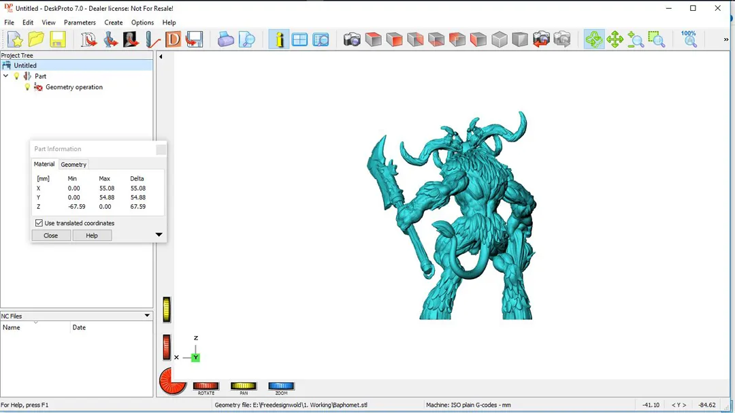
Task: Switch to the four-pane view layout icon
Action: [x=299, y=39]
